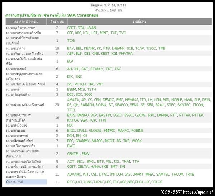
Task: Click the WORK stock symbol
Action: pos(137,141)
